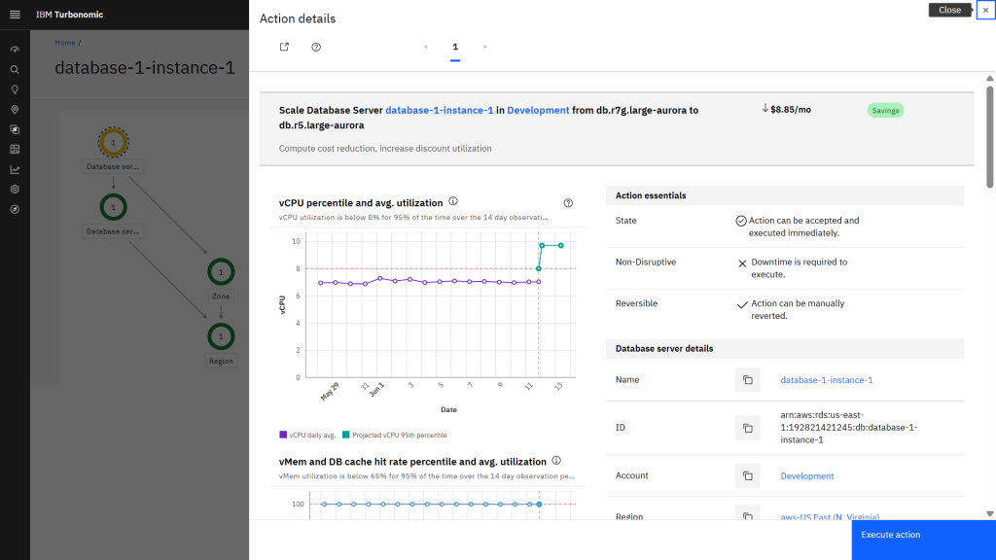Click the Home breadcrumb link

(65, 43)
